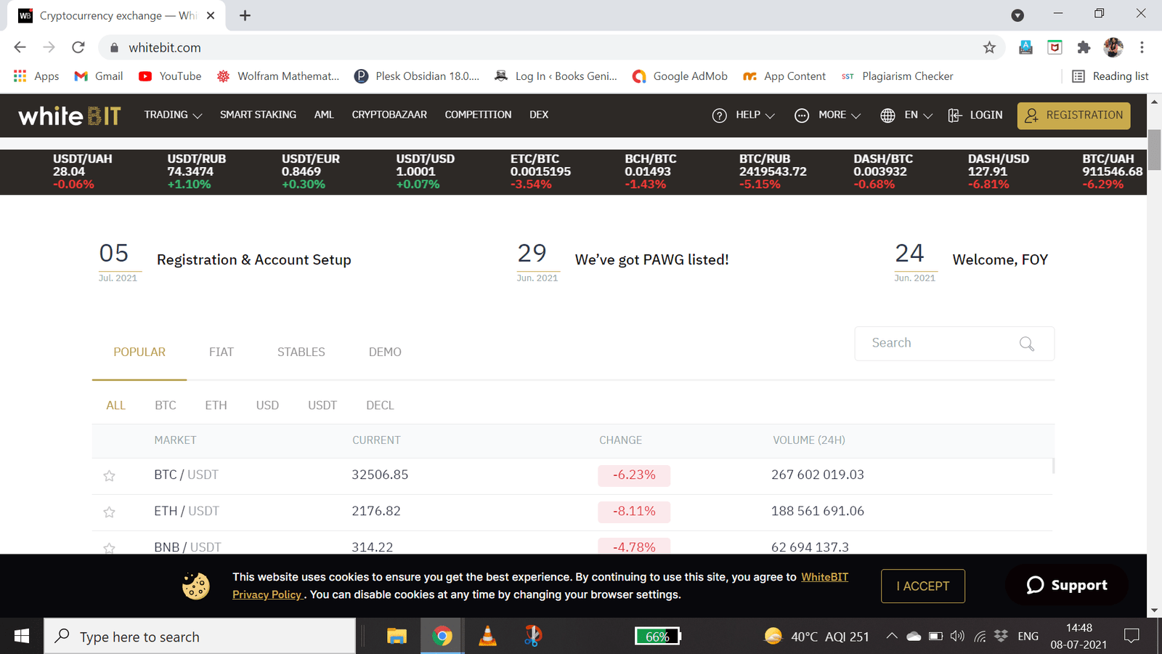1162x654 pixels.
Task: Filter markets by DECL
Action: point(380,405)
